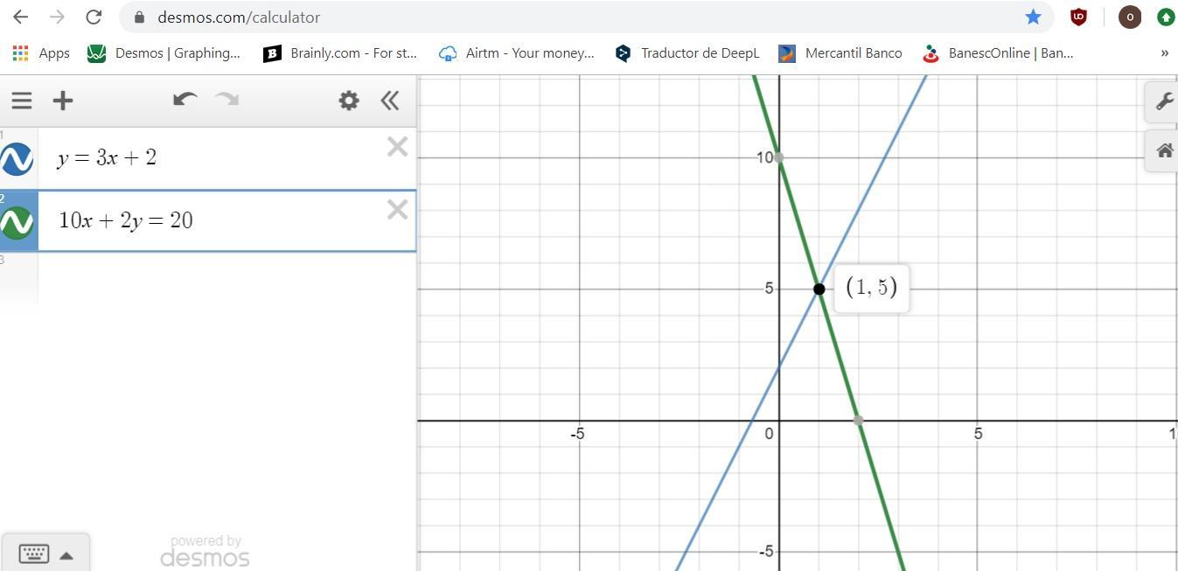Open the Desmos hamburger menu
The height and width of the screenshot is (571, 1178).
[22, 101]
